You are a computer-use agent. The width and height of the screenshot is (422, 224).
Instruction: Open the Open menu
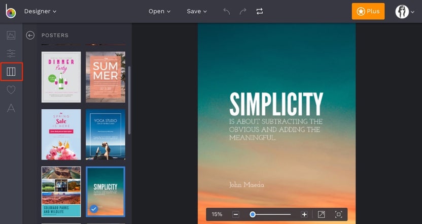click(x=159, y=11)
